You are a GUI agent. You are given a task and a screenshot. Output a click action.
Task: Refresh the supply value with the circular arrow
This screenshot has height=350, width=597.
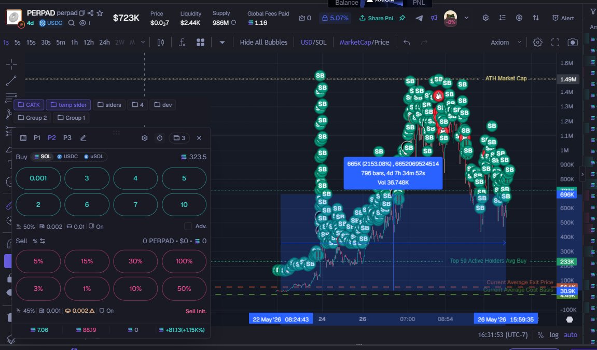234,22
